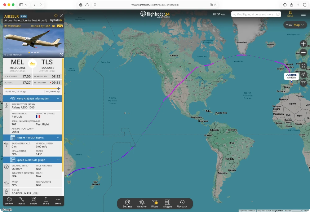Zoom out of the map

303,52
